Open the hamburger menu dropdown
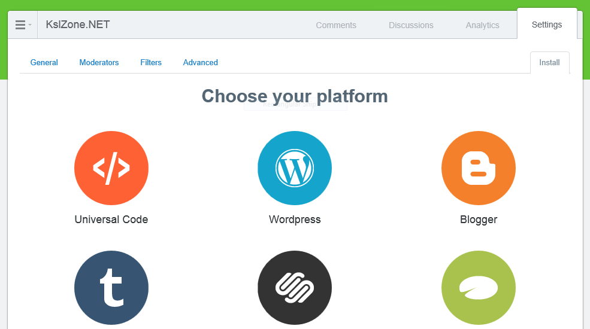The width and height of the screenshot is (590, 329). (23, 25)
